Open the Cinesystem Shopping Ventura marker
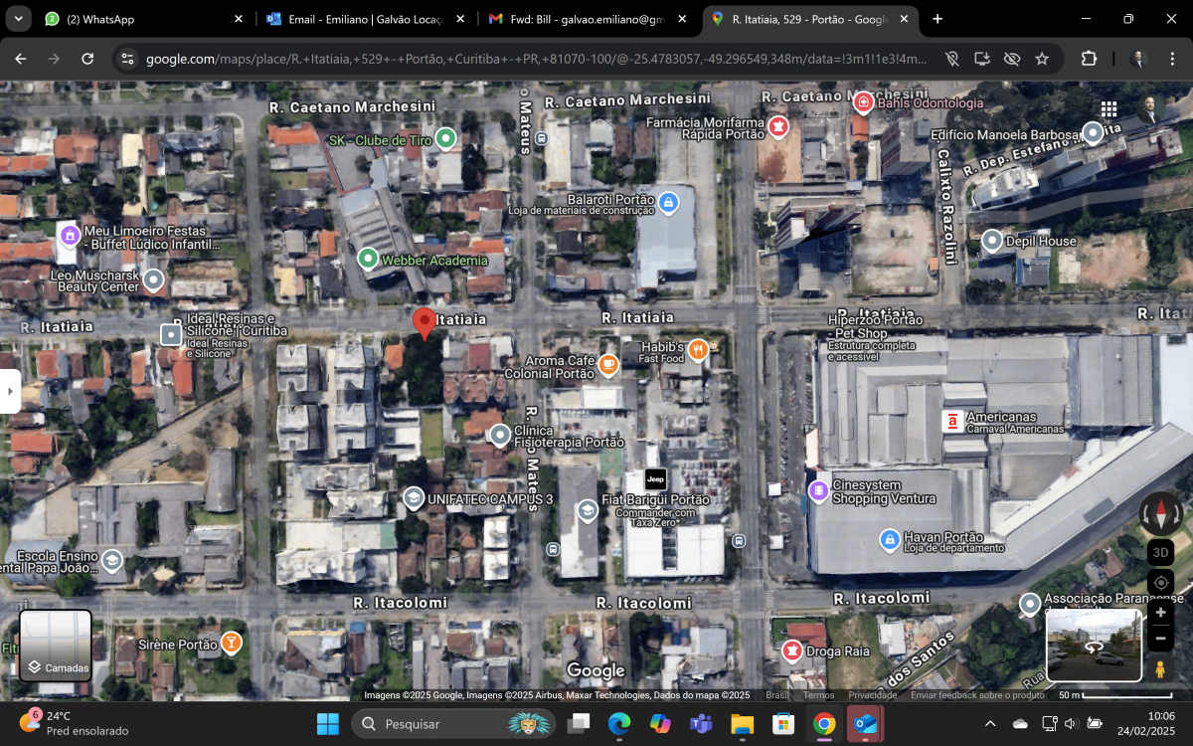 (818, 490)
